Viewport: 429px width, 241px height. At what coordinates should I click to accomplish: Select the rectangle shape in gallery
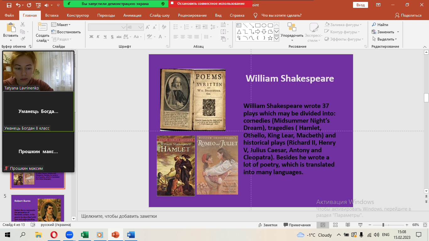[x=258, y=25]
